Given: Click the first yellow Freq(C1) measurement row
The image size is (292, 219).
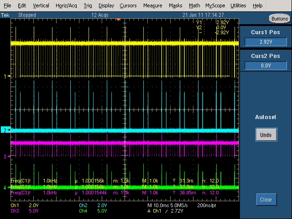Looking at the screenshot, I should (115, 181).
